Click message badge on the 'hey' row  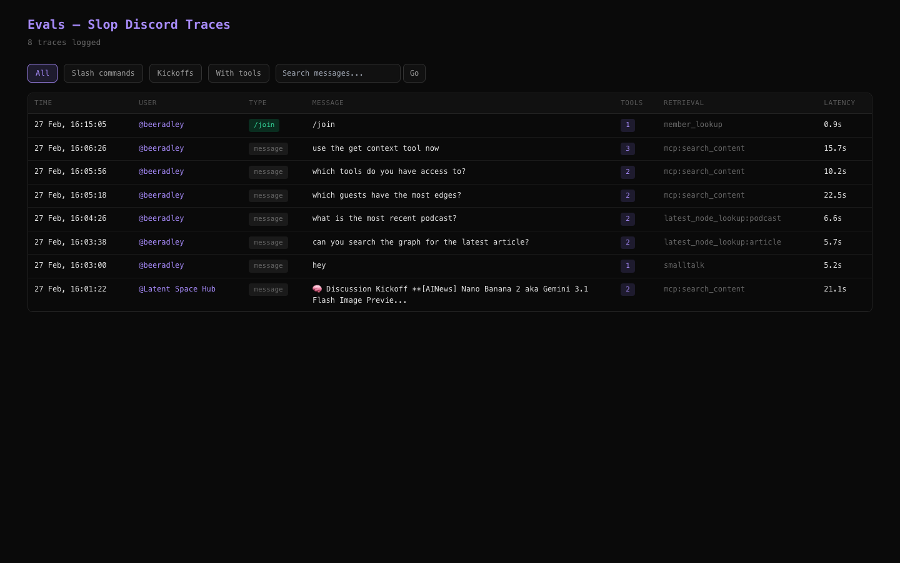click(268, 266)
